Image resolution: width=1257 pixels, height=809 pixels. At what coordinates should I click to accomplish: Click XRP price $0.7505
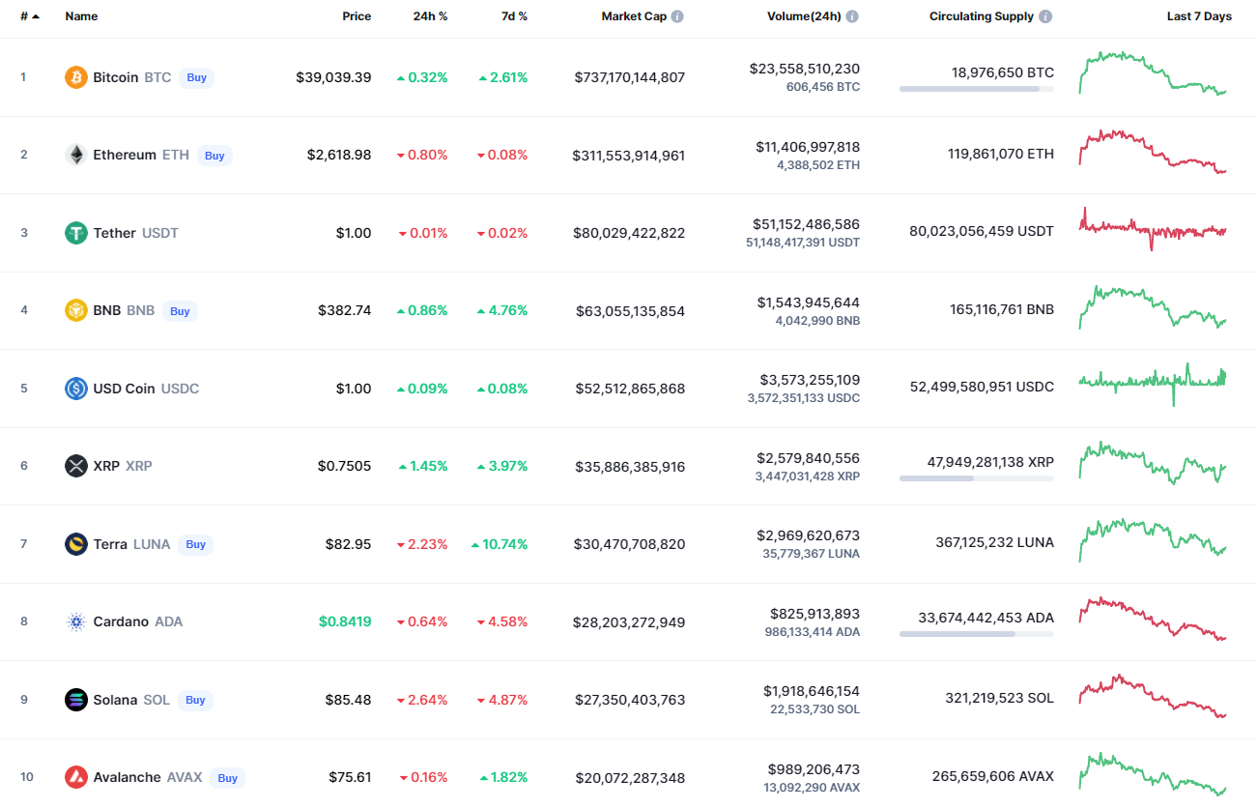[345, 466]
